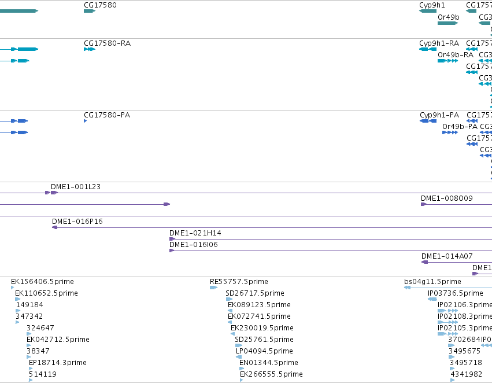Click the IP03736.5prime EST glyph

(432, 299)
